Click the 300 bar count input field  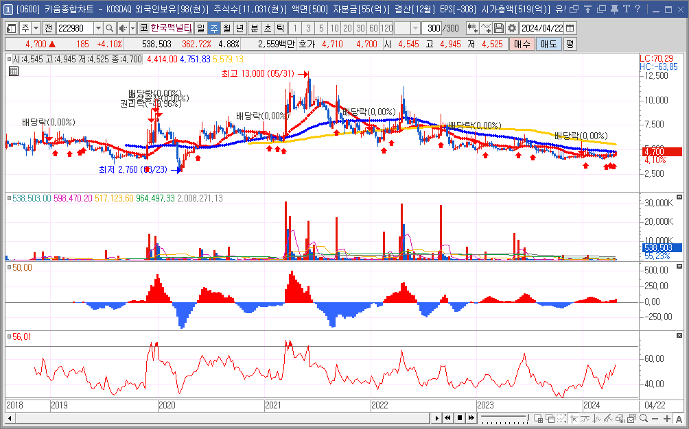coord(432,29)
